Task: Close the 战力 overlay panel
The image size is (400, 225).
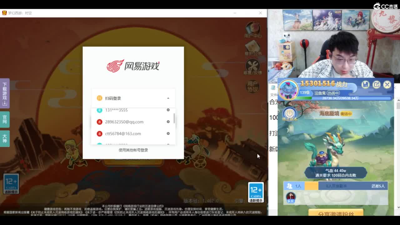Action: click(x=387, y=84)
